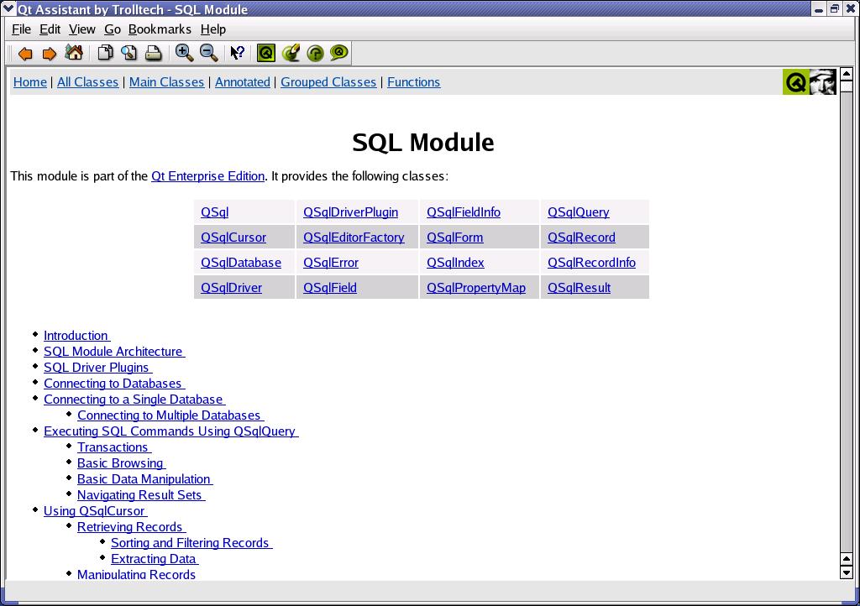The width and height of the screenshot is (860, 606).
Task: Open Assistant manual speech bubble icon
Action: (x=339, y=53)
